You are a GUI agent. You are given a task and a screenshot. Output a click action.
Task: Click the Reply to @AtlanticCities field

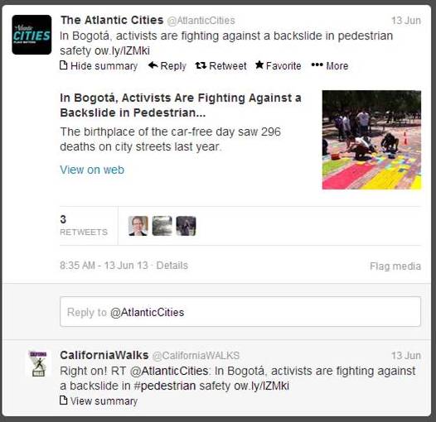coord(240,312)
